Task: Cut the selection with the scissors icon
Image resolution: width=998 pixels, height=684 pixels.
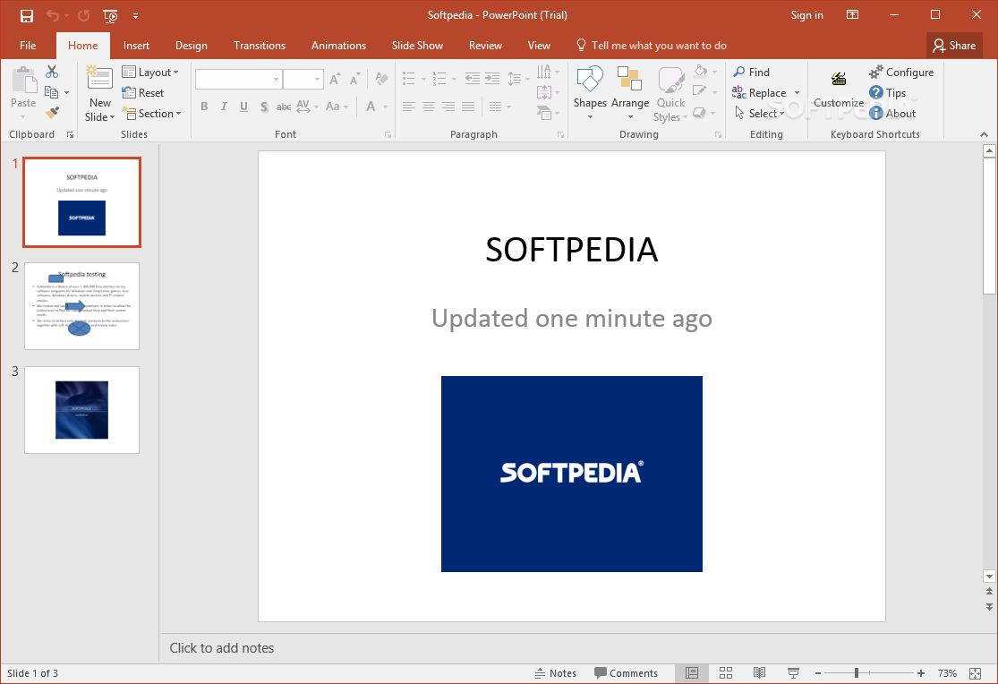Action: tap(52, 72)
